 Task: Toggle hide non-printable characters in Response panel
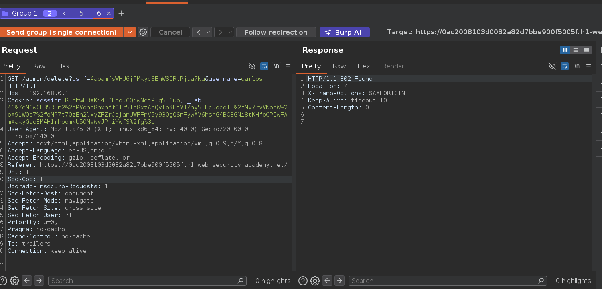[552, 66]
